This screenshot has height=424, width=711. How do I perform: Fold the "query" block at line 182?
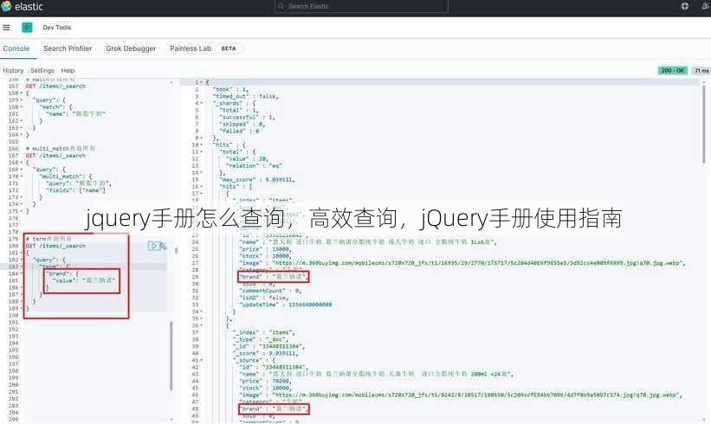tap(22, 260)
